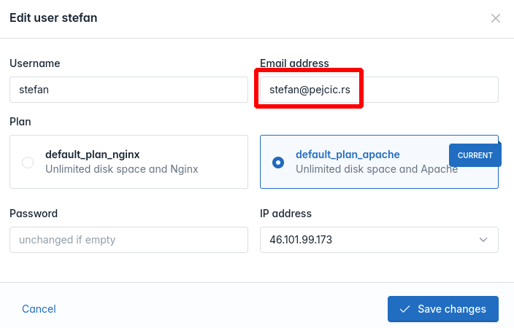This screenshot has height=328, width=514.
Task: Click the Unlimited disk space and Apache description
Action: [x=377, y=169]
